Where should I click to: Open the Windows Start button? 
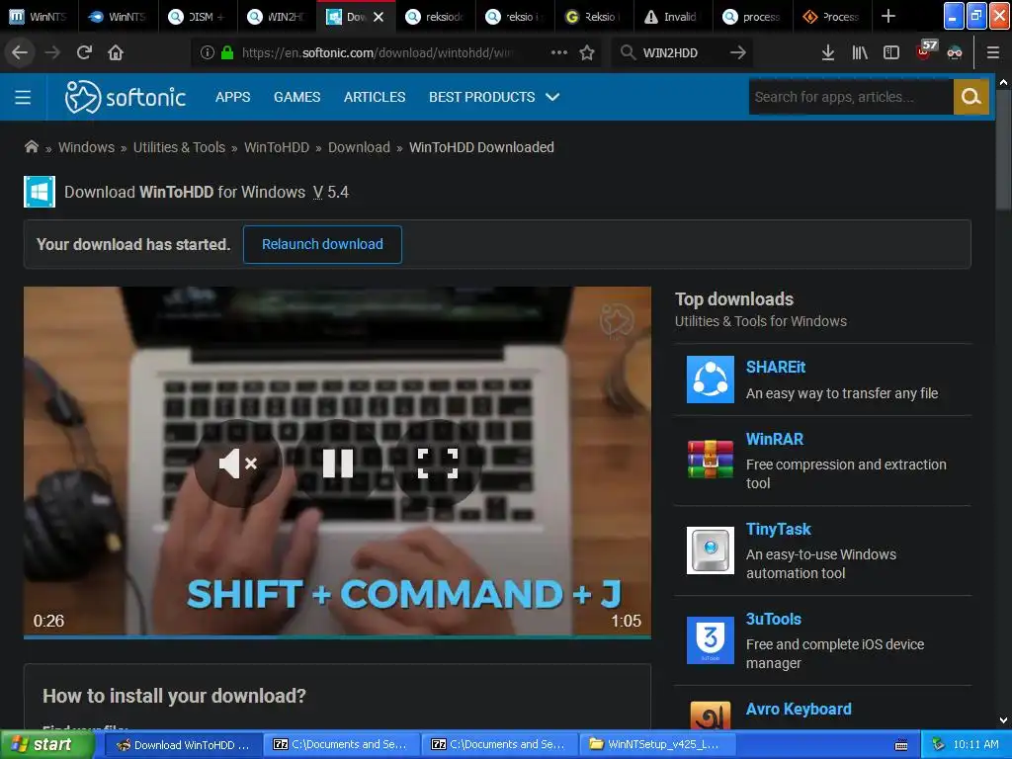47,744
